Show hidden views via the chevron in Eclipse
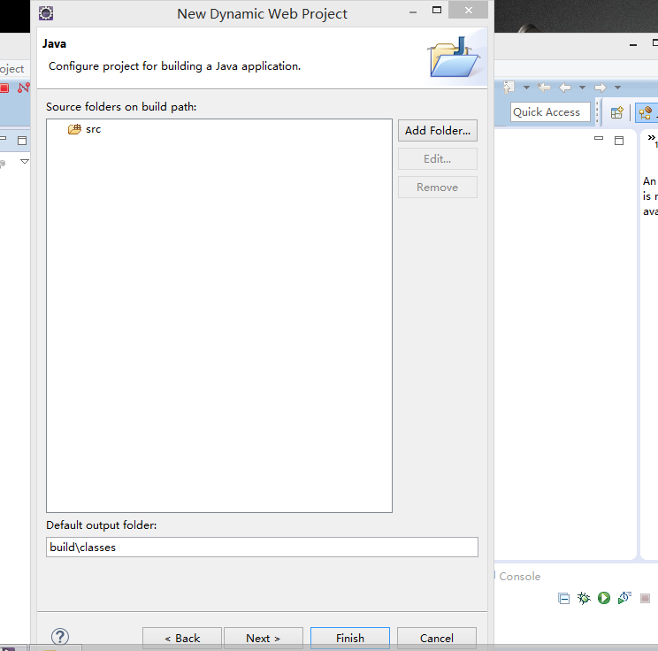The width and height of the screenshot is (658, 651). pos(652,139)
